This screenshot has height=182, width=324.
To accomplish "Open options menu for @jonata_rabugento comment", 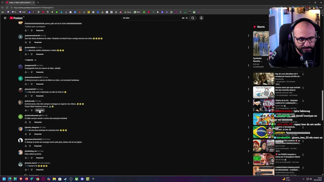I will [x=248, y=127].
